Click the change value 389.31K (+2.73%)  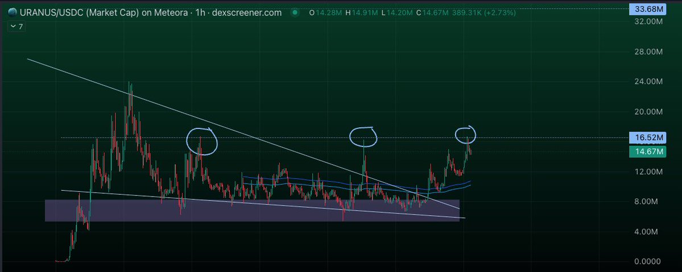click(483, 12)
